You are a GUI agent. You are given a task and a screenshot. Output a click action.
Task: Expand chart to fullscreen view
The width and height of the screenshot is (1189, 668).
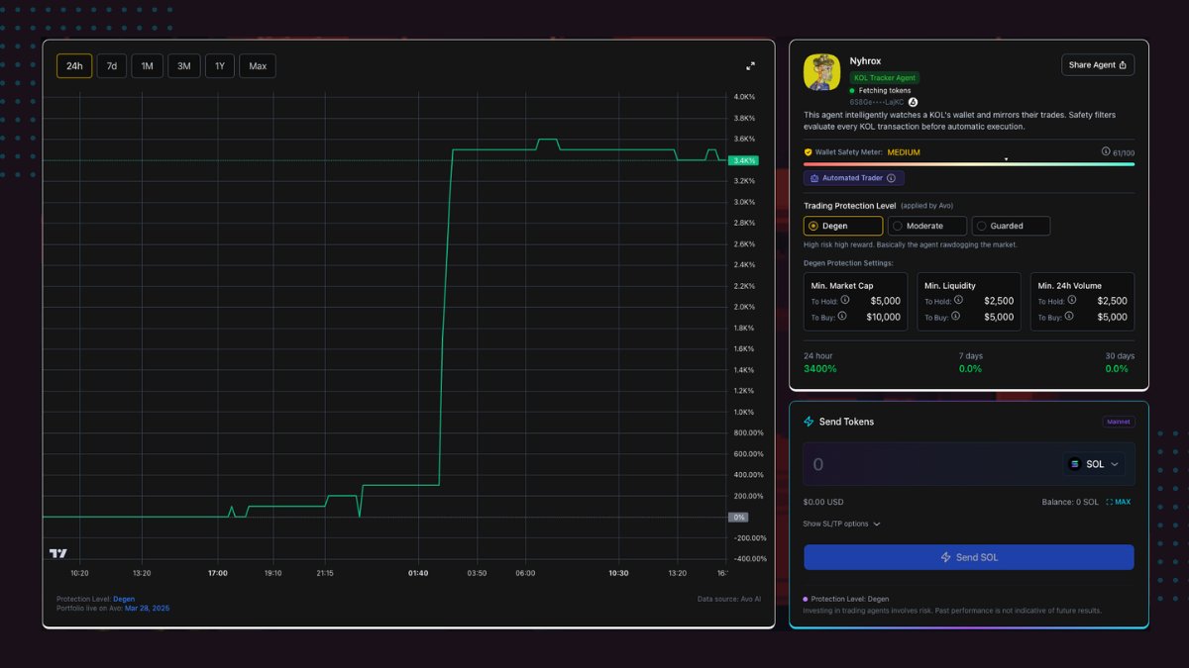(750, 65)
